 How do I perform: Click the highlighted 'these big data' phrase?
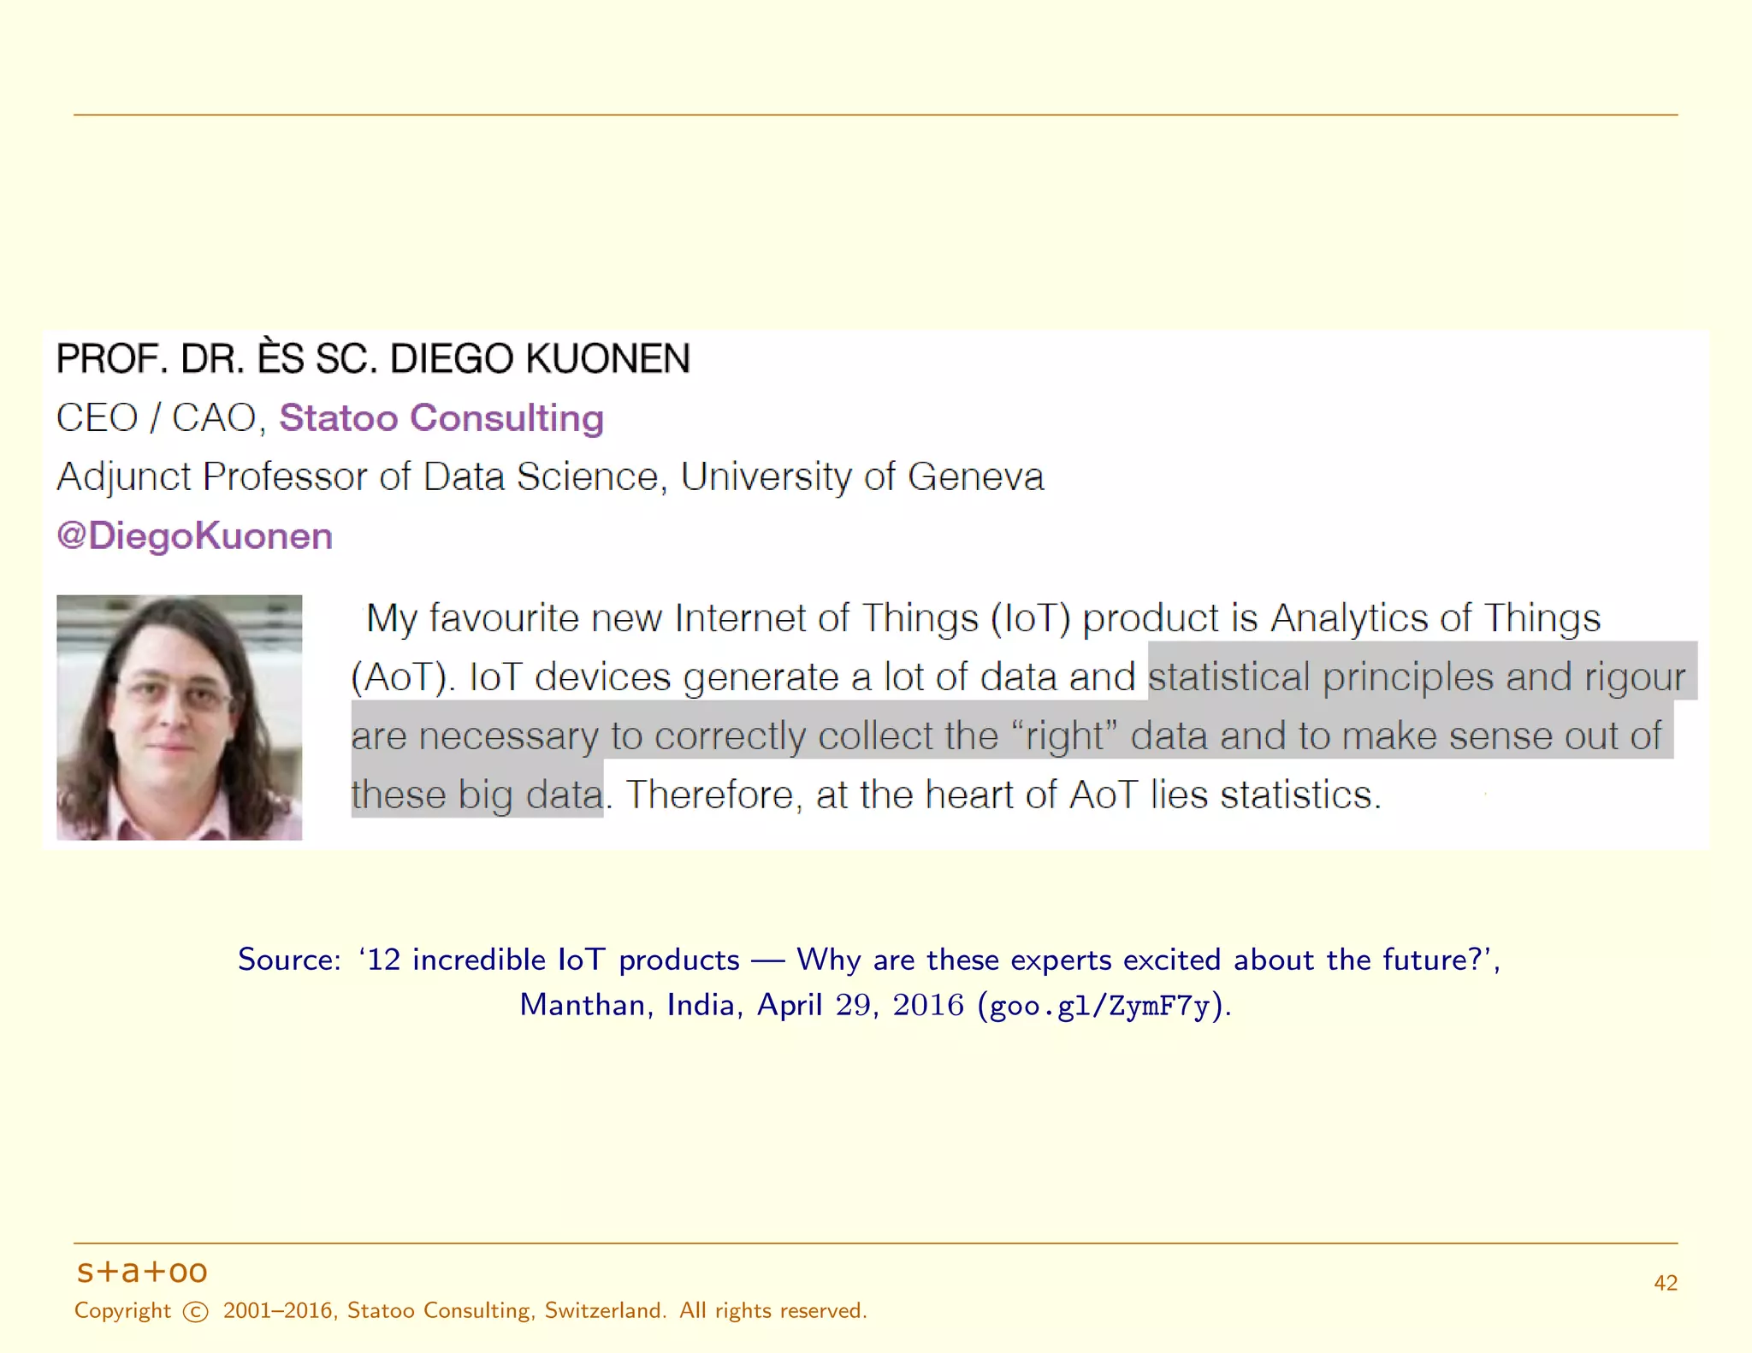(x=476, y=795)
